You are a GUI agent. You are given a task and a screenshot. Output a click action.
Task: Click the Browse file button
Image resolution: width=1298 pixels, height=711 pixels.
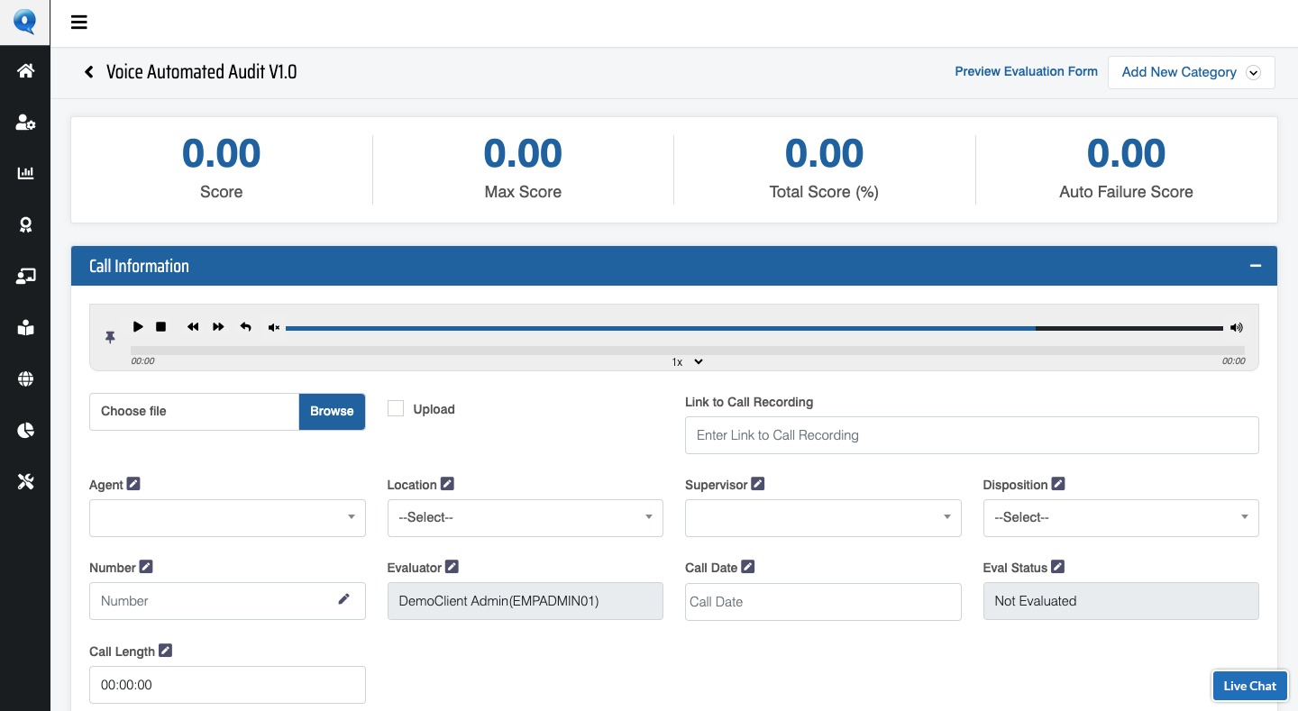(332, 411)
